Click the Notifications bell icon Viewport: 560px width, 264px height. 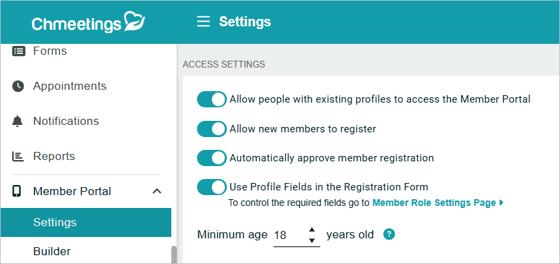click(17, 121)
